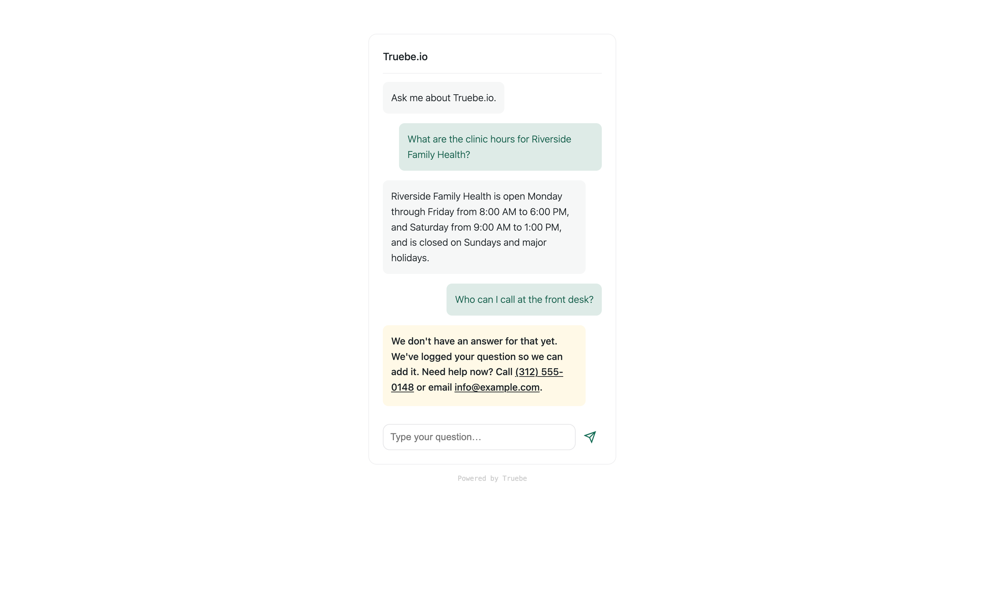The height and width of the screenshot is (594, 986).
Task: Open the info@example.com email link
Action: coord(496,387)
